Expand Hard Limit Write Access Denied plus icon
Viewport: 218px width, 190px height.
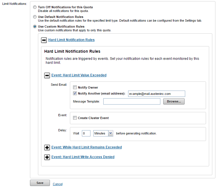pos(47,157)
